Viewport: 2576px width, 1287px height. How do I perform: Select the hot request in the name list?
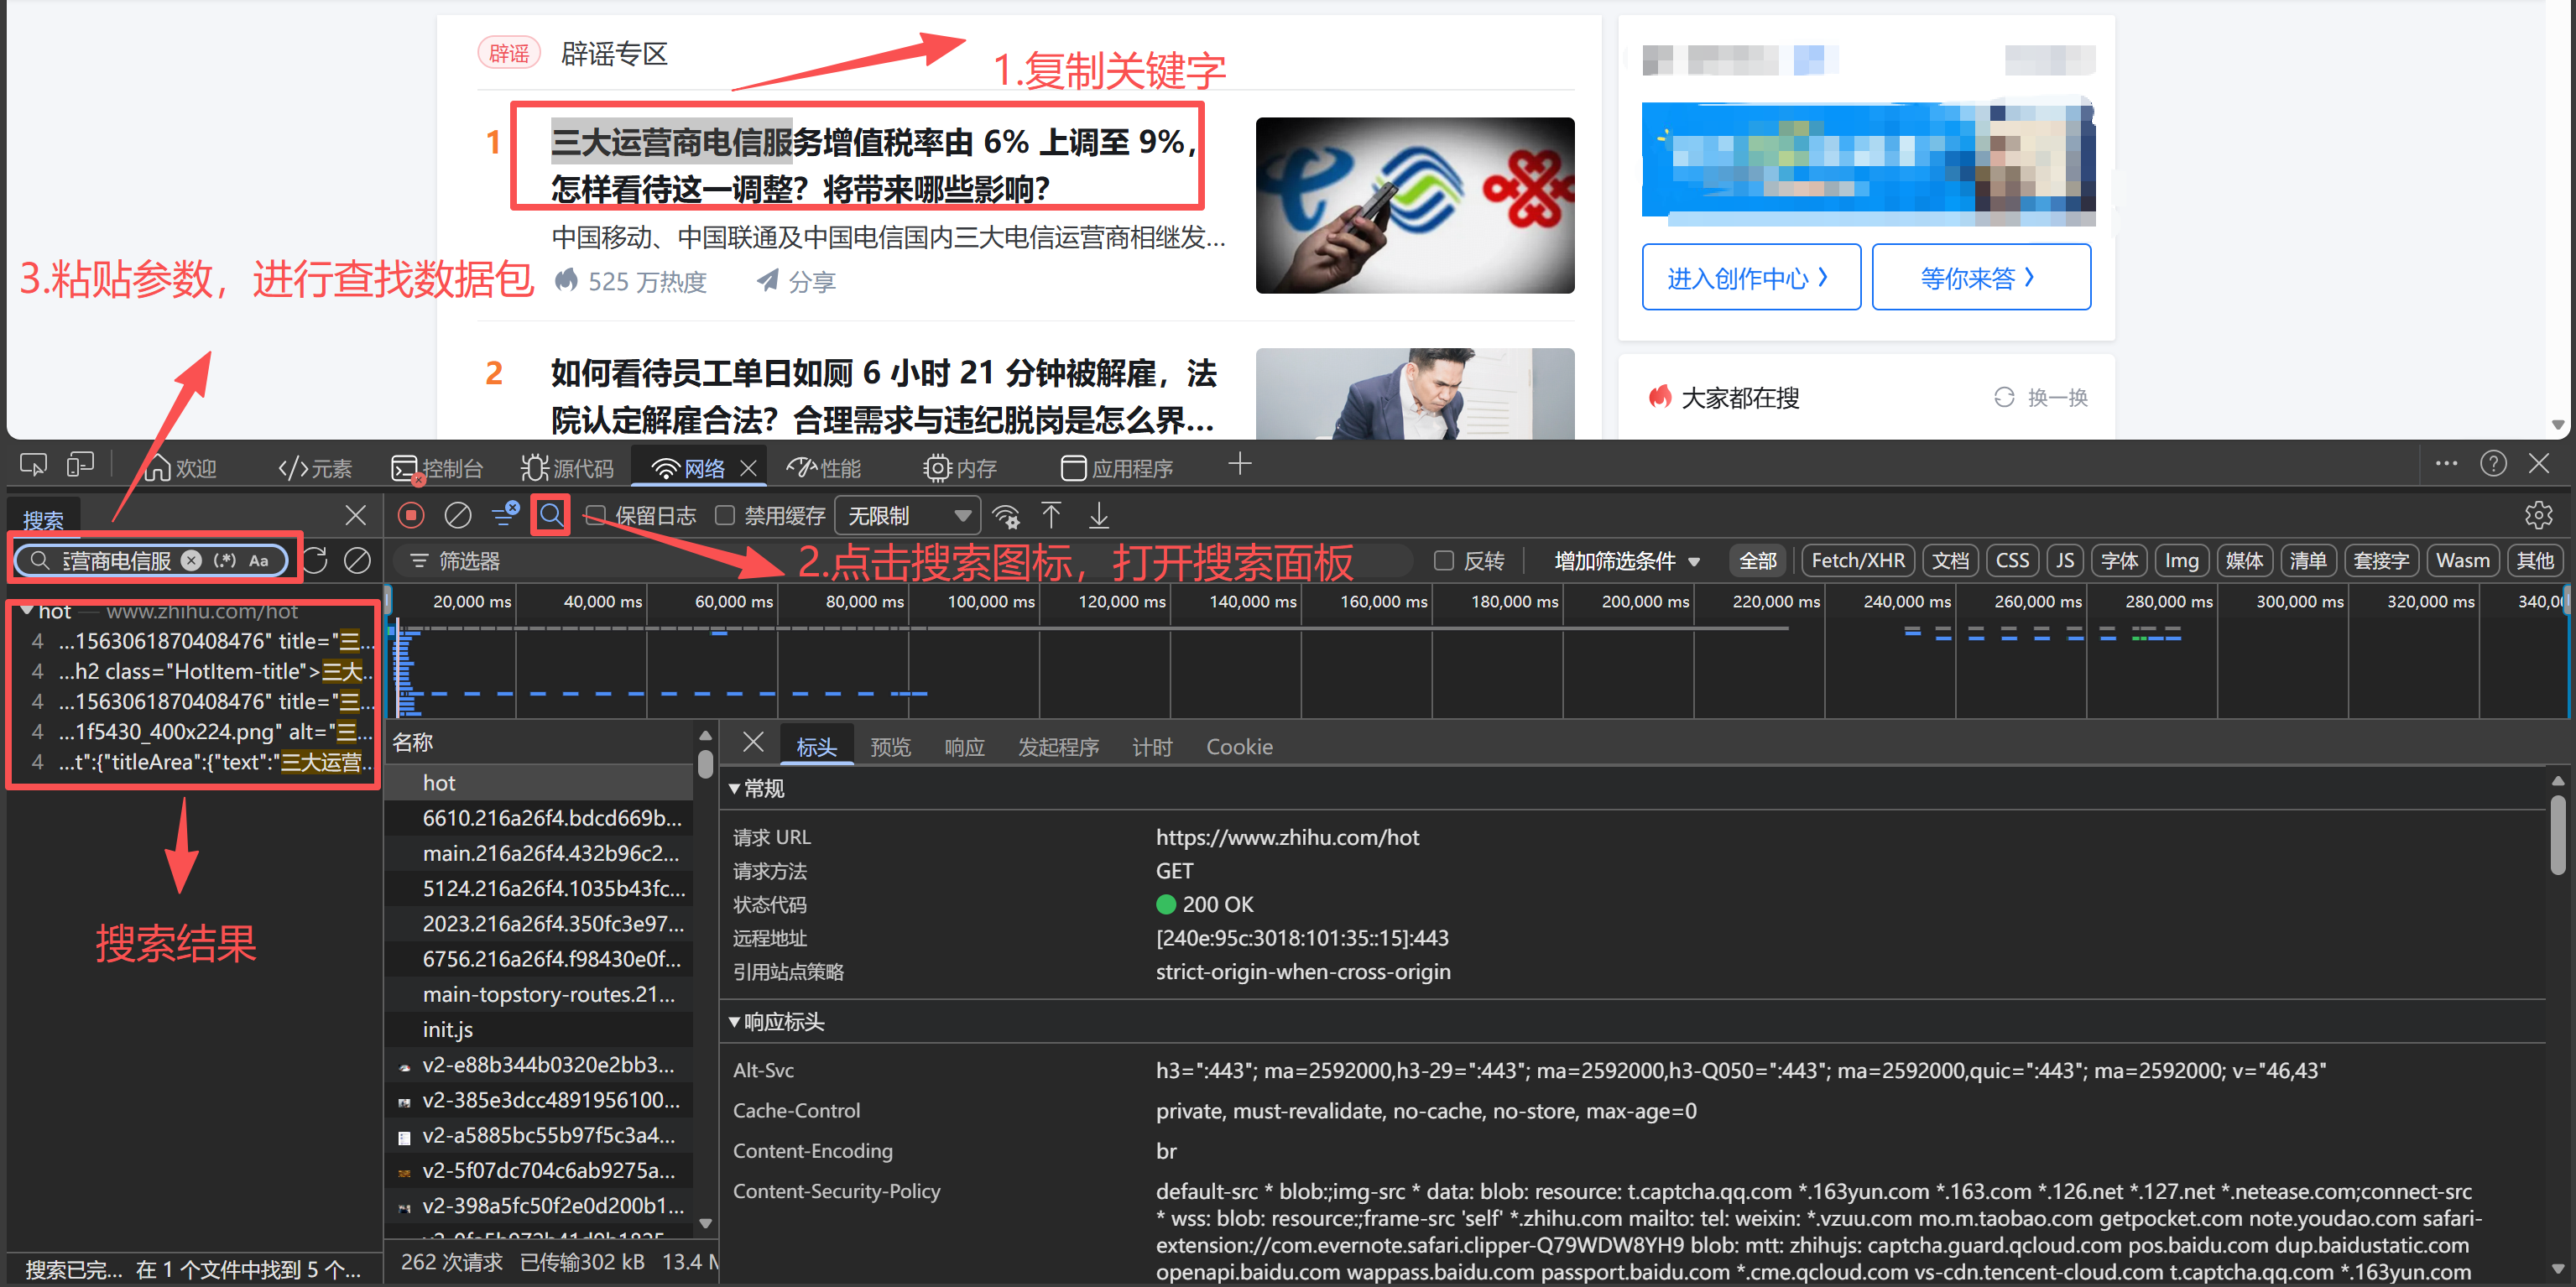439,782
